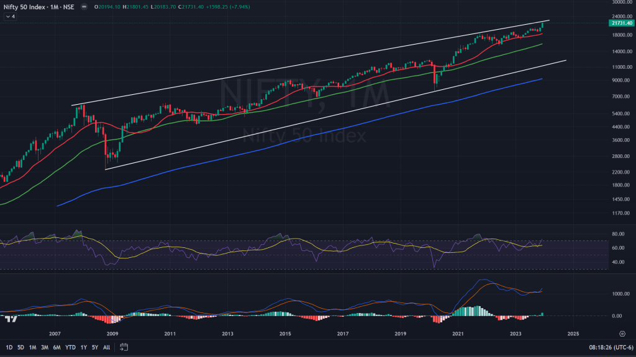The image size is (636, 357).
Task: Click the 14000.00 price axis label
Action: 620,51
